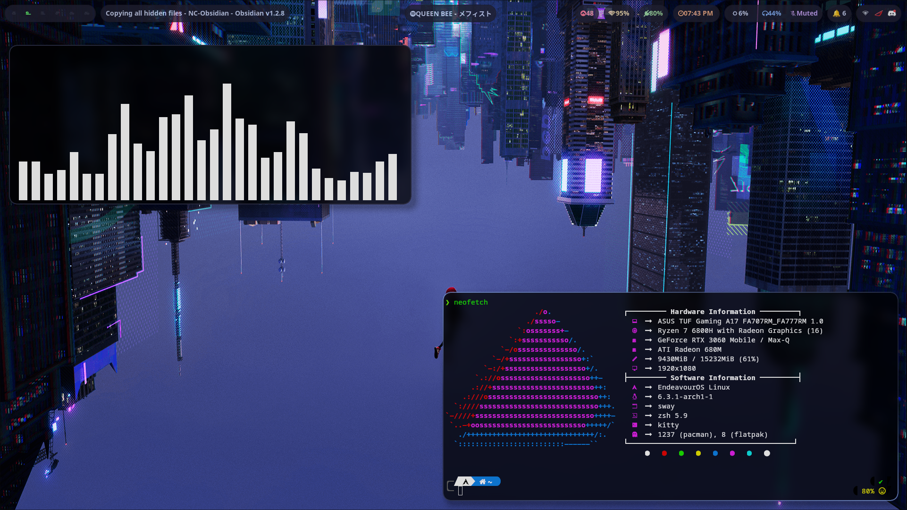Click the home directory prompt segment
Viewport: 907px width, 510px height.
486,482
